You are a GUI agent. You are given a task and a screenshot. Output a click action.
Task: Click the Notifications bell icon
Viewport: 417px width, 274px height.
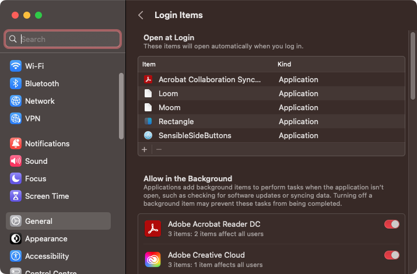coord(16,143)
